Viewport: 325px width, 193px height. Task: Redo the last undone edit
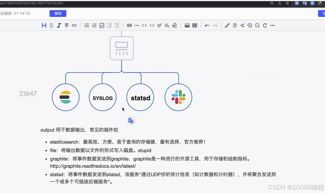pyautogui.click(x=215, y=26)
